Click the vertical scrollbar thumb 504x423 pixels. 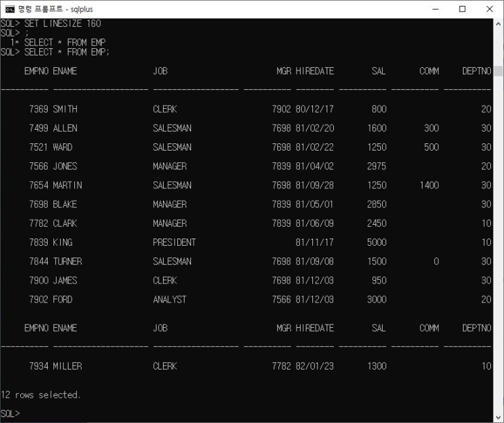point(498,70)
